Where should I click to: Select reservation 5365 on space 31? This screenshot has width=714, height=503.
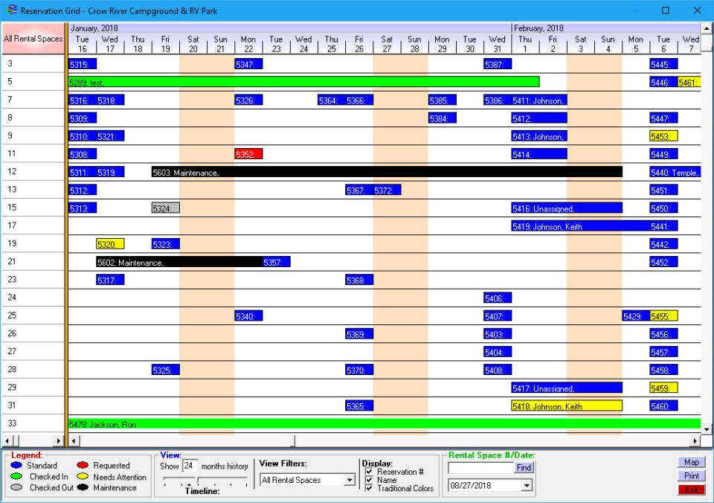tap(359, 406)
